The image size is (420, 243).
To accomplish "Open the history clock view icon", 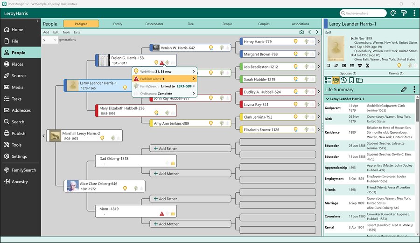I will point(343,80).
